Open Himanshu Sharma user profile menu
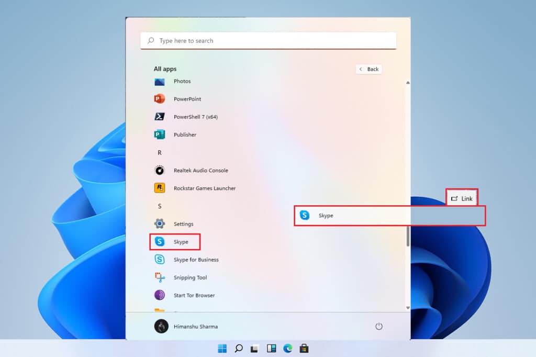The width and height of the screenshot is (536, 357). (x=186, y=326)
